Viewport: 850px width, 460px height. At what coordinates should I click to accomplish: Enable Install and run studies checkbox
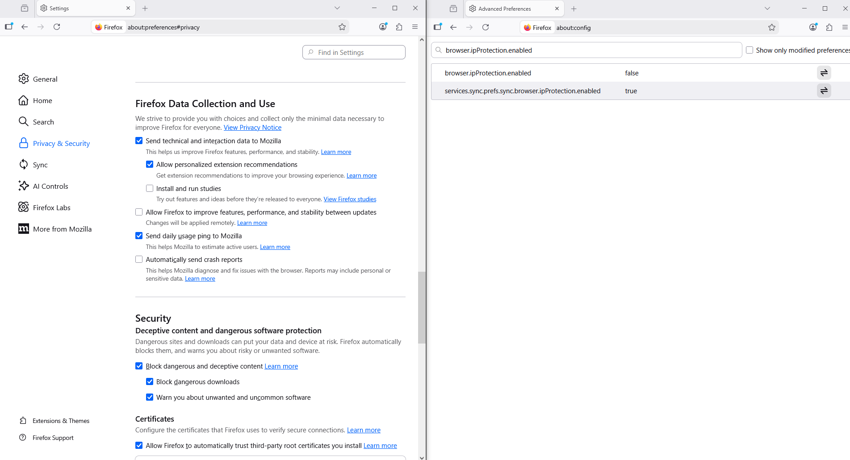(150, 188)
